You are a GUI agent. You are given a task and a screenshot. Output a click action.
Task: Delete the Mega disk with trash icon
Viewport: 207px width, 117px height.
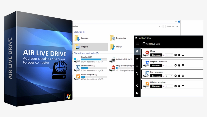point(179,55)
